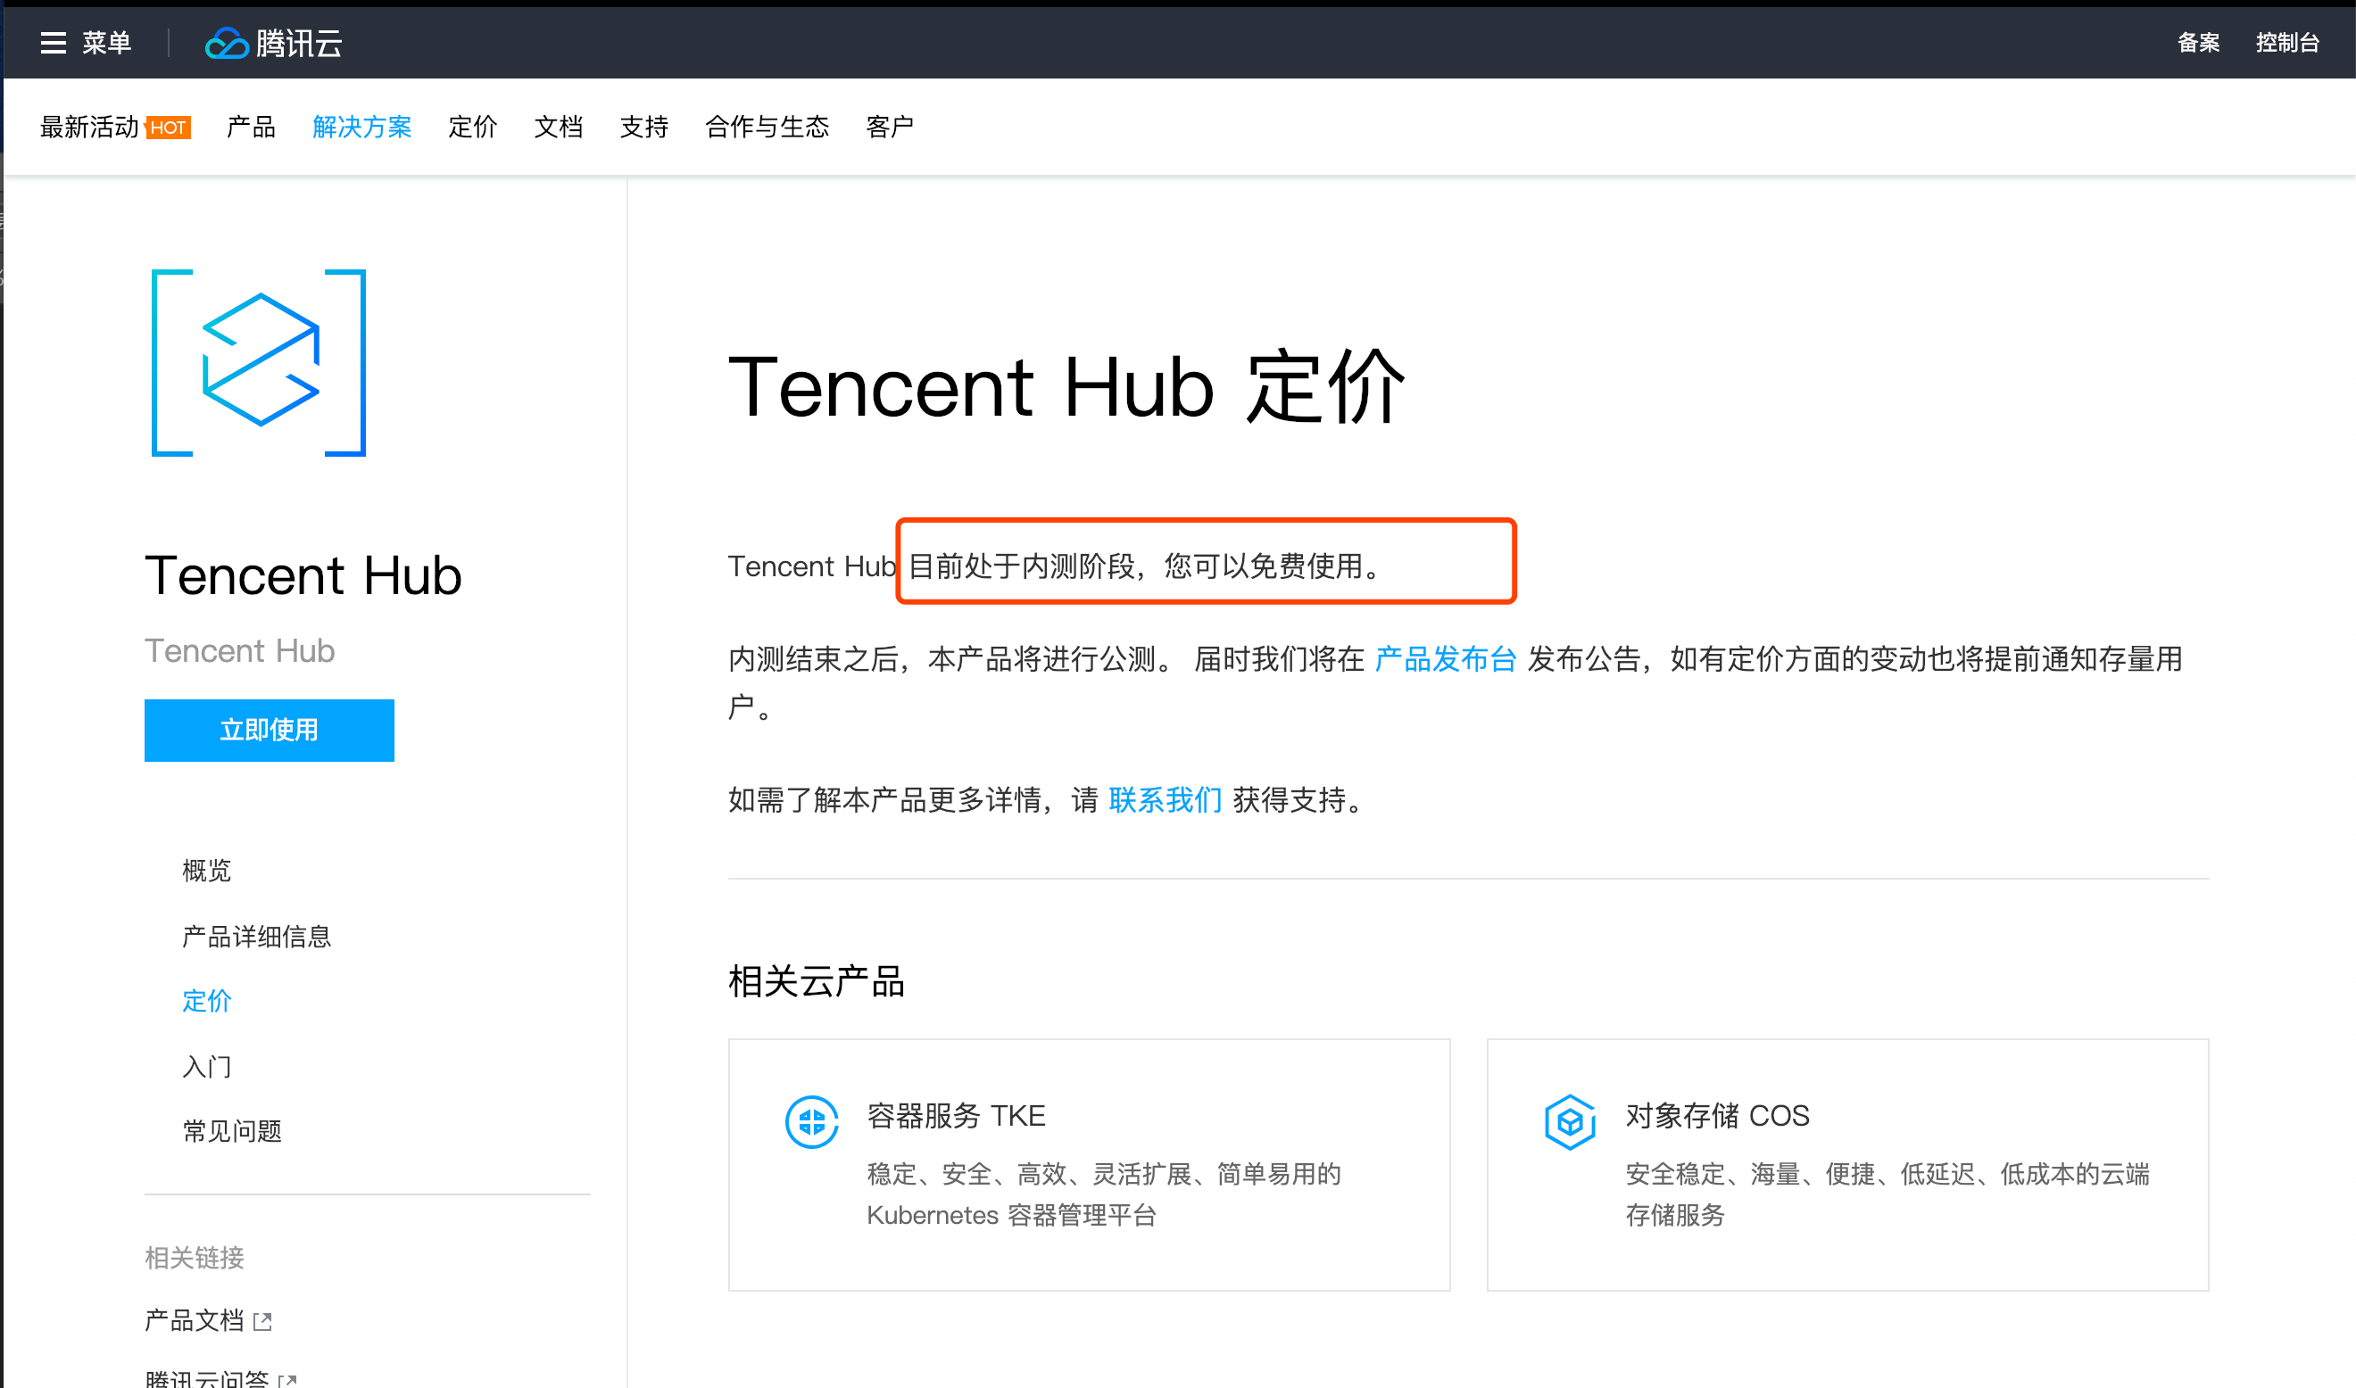The height and width of the screenshot is (1388, 2356).
Task: Select the 容器服务 TKE service icon
Action: pos(812,1120)
